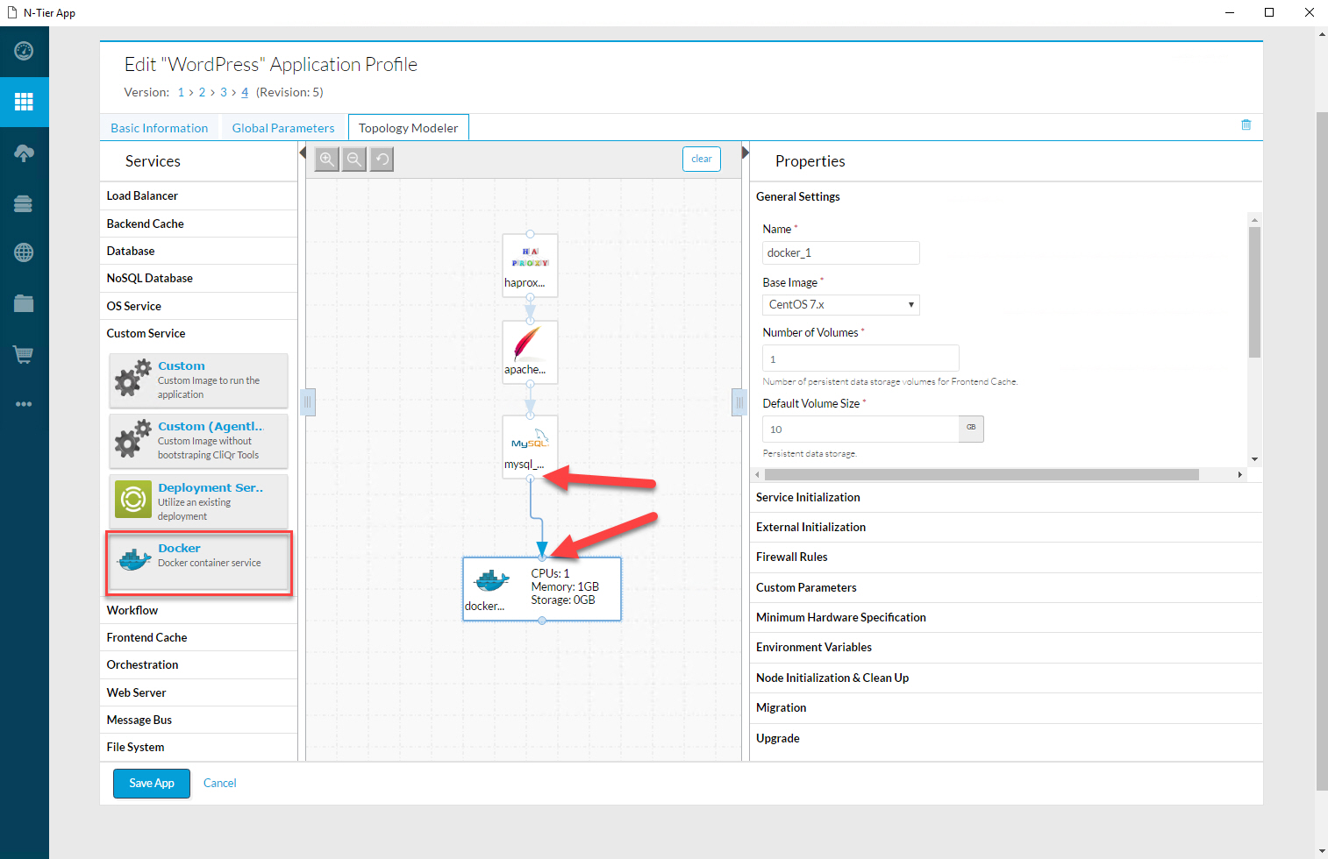1328x859 pixels.
Task: Click the Cancel link
Action: point(220,783)
